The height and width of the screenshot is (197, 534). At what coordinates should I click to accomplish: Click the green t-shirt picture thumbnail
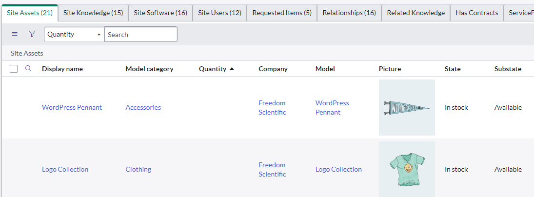click(406, 169)
